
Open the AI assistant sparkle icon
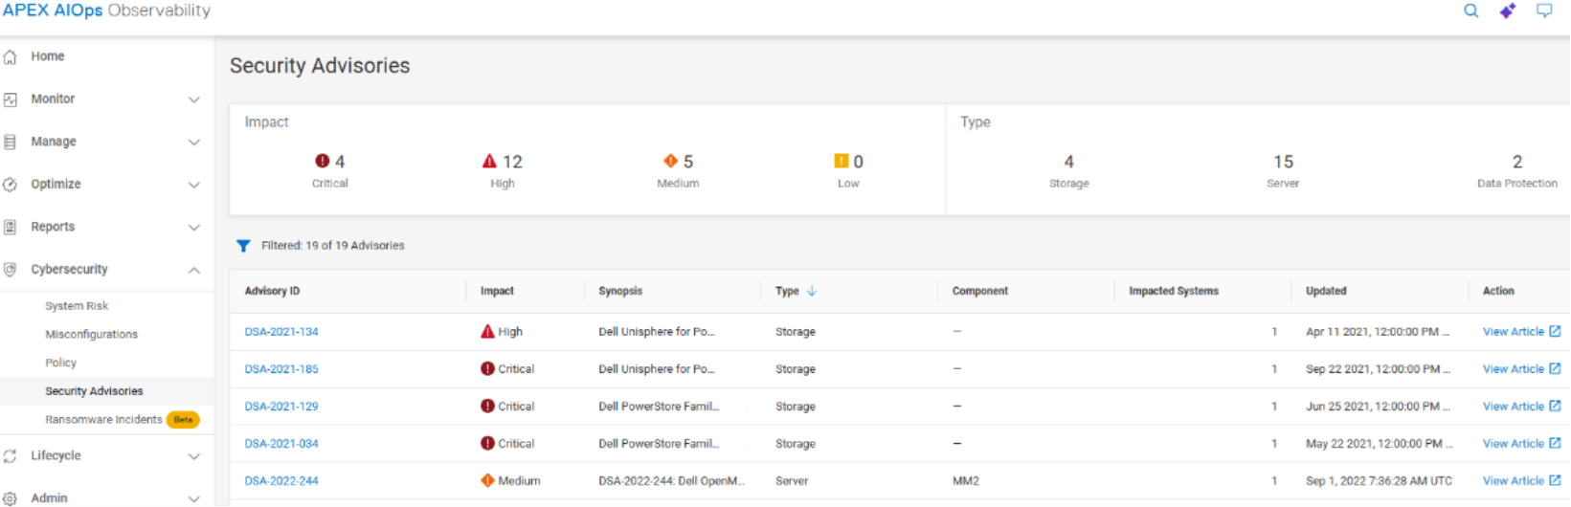1508,11
